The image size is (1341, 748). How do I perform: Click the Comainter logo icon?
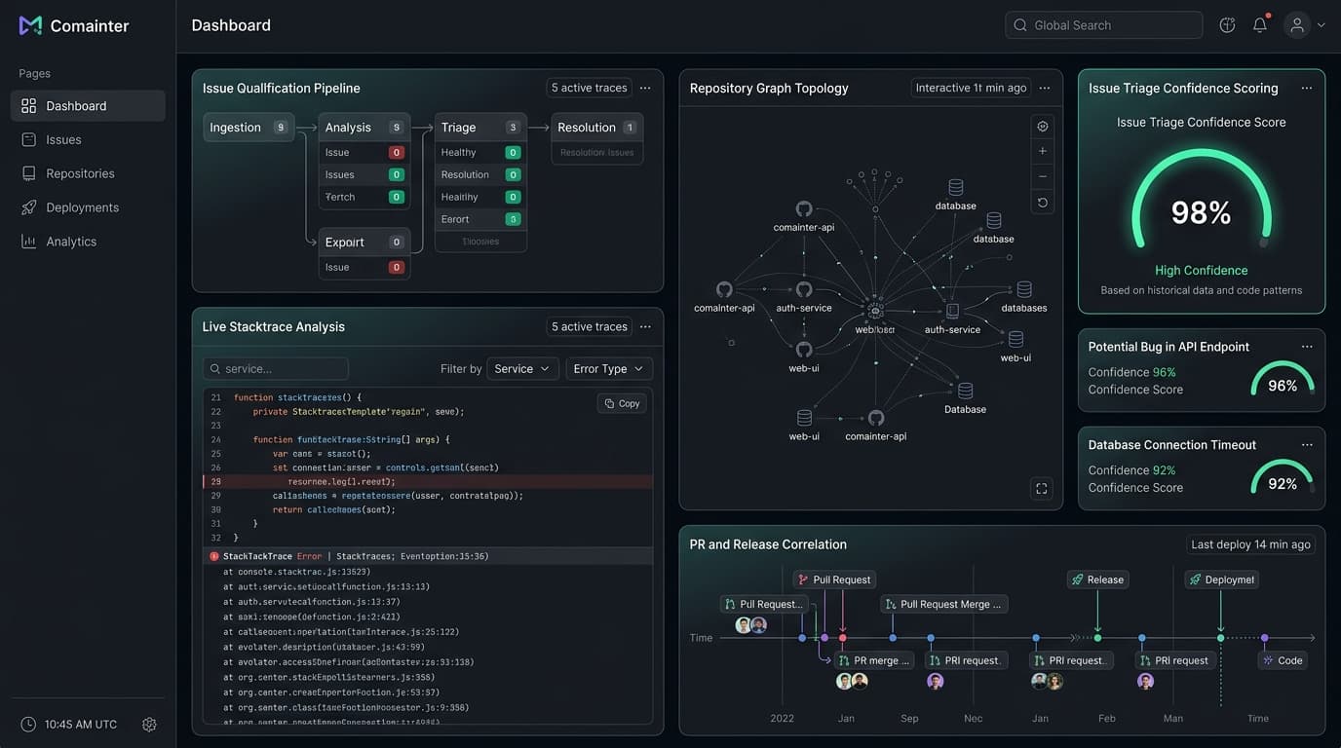coord(30,25)
